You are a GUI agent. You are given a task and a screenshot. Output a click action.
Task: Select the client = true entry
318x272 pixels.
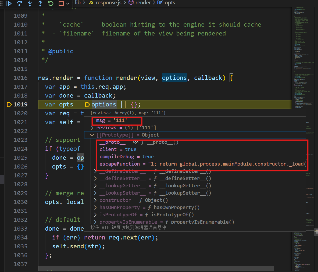point(118,149)
